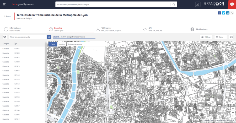Toggle the Carte view visibility

pyautogui.click(x=220, y=37)
